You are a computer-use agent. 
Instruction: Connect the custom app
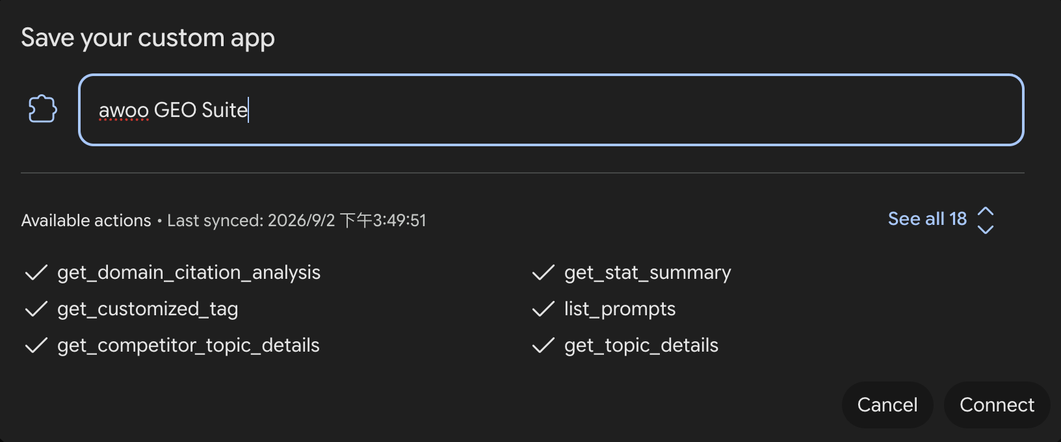pyautogui.click(x=997, y=405)
